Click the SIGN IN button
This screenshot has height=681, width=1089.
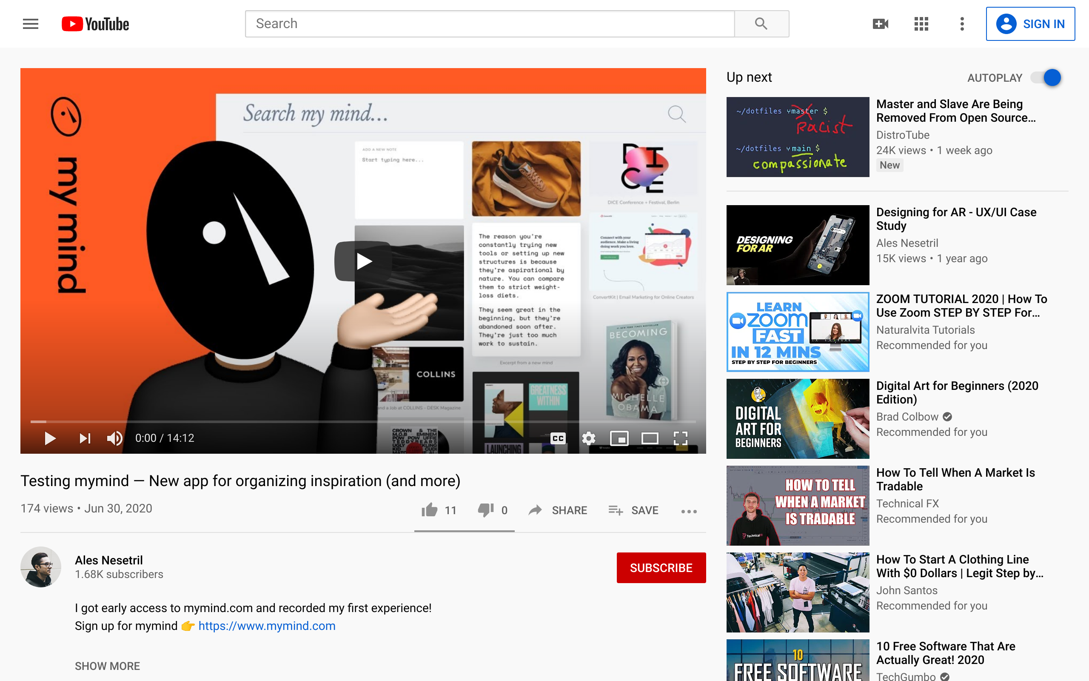pos(1030,24)
